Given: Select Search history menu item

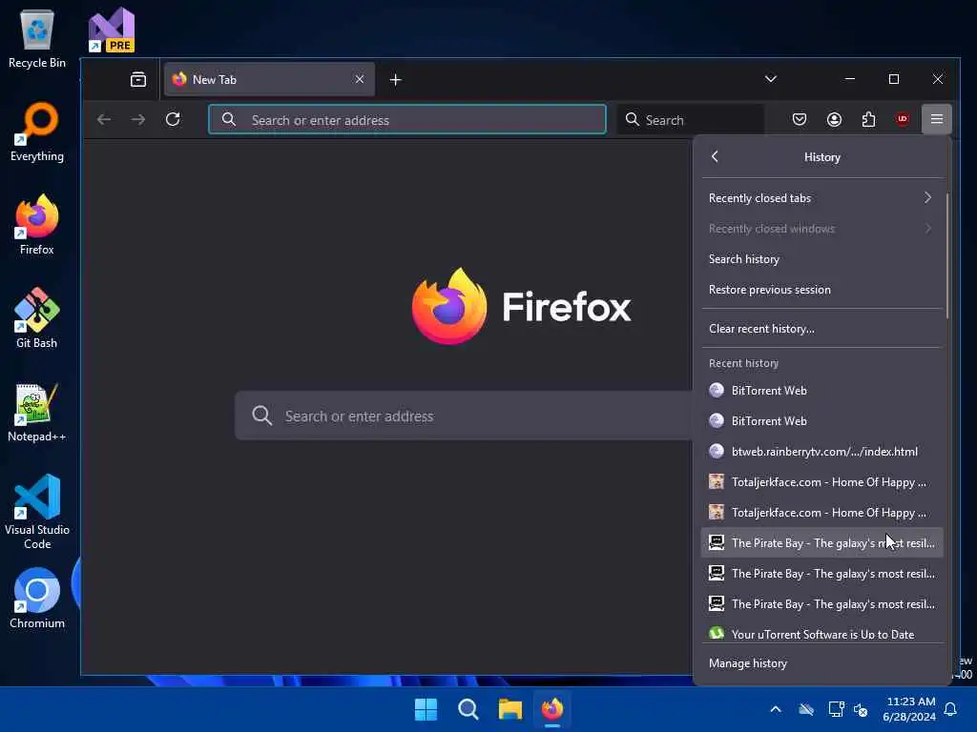Looking at the screenshot, I should point(821,259).
